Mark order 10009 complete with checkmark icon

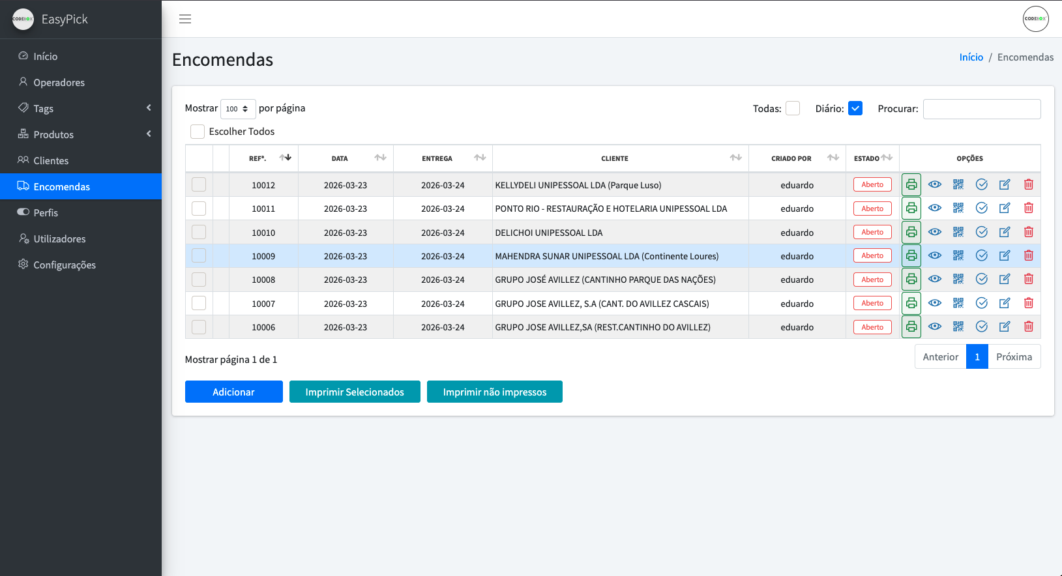pos(981,255)
